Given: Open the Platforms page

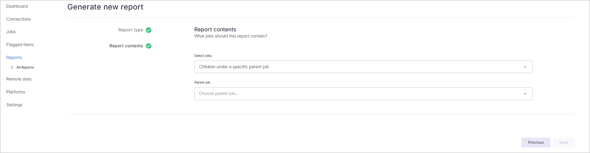Looking at the screenshot, I should point(16,92).
